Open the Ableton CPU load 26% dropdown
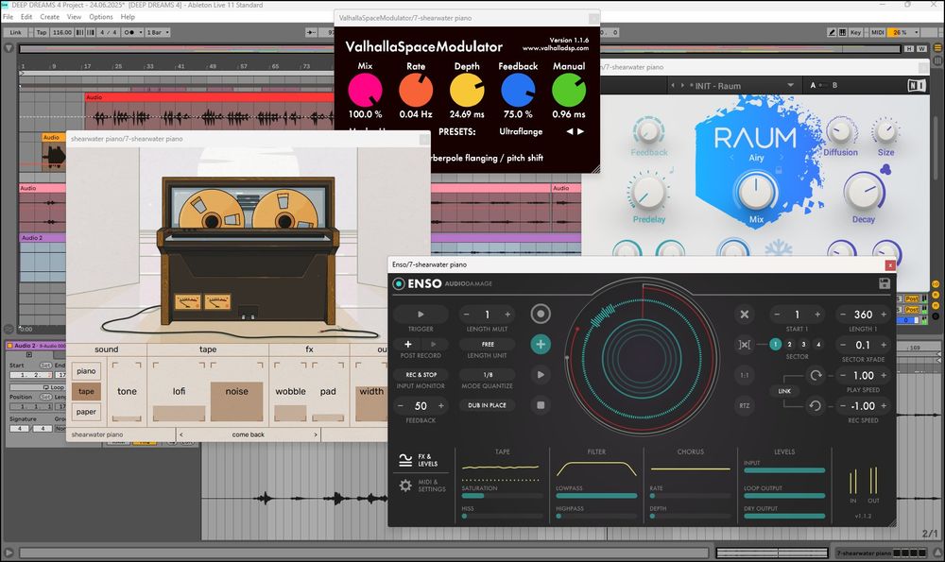The image size is (945, 562). point(902,32)
